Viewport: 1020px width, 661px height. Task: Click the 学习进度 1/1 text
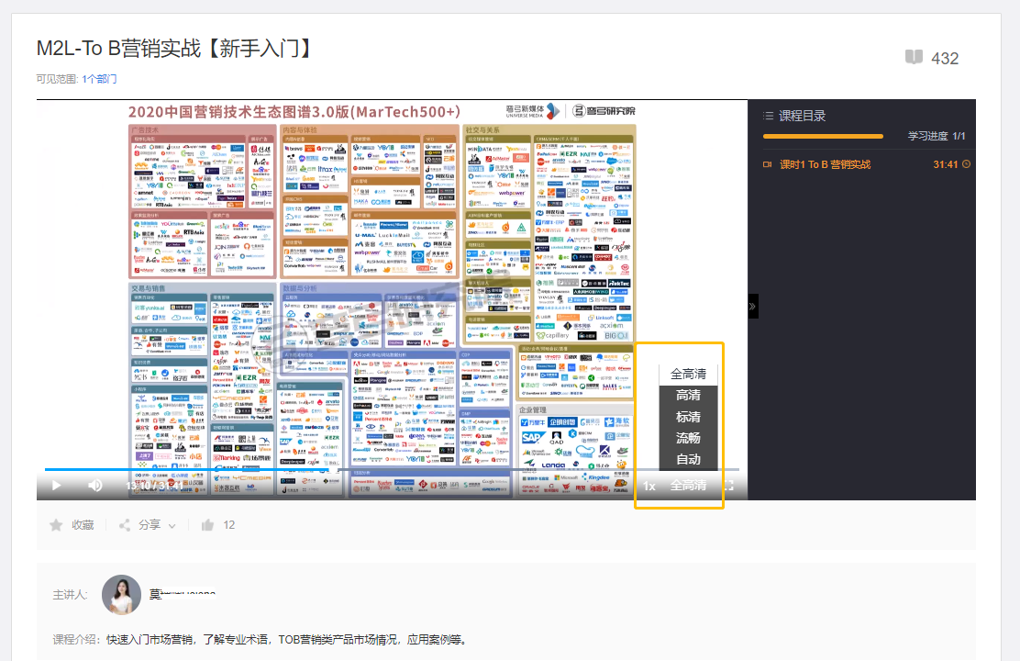[x=937, y=136]
